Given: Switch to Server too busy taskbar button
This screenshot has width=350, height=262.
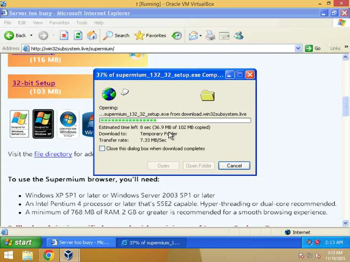Looking at the screenshot, I should 81,243.
